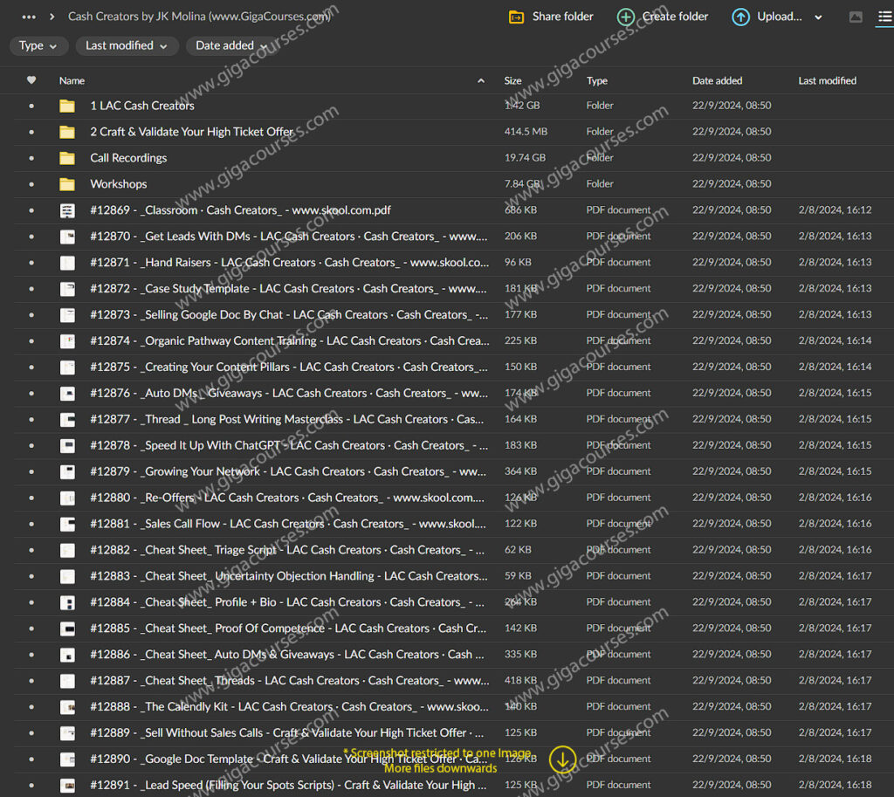Toggle favorite dot on the Workshops row
The height and width of the screenshot is (797, 894).
(x=31, y=184)
